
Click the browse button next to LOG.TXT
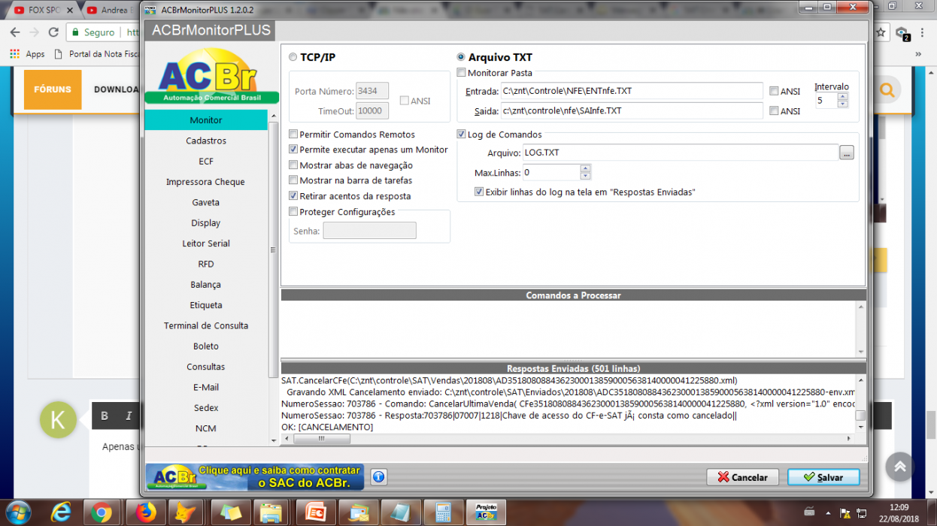pyautogui.click(x=847, y=153)
